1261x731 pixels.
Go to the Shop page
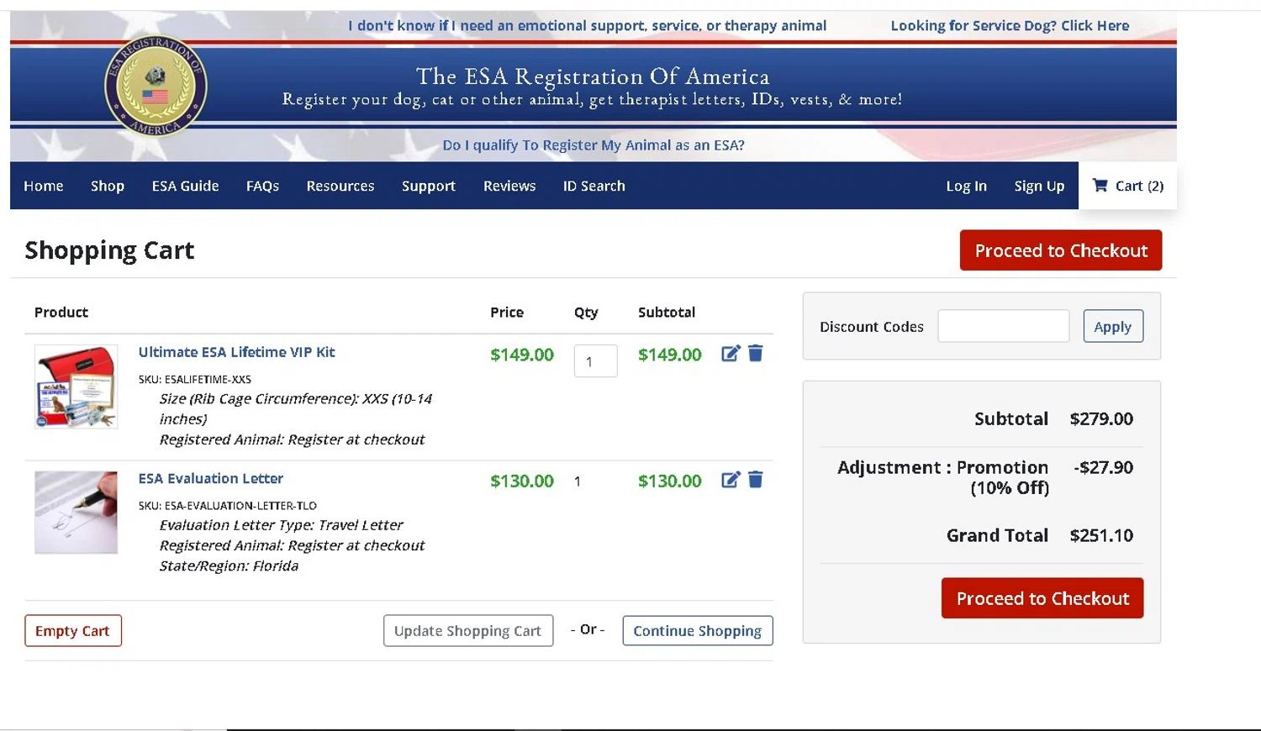click(108, 186)
